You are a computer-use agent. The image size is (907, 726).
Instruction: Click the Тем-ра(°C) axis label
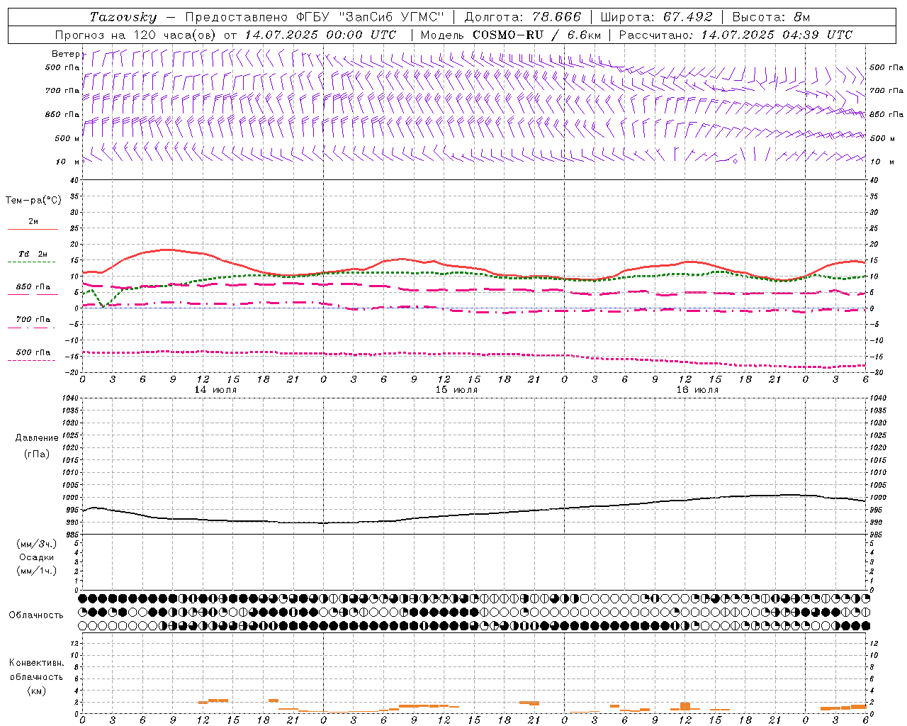click(33, 201)
